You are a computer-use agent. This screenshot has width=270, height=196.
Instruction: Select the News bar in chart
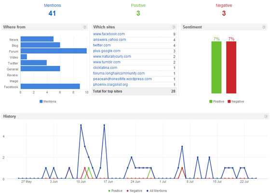(37, 39)
